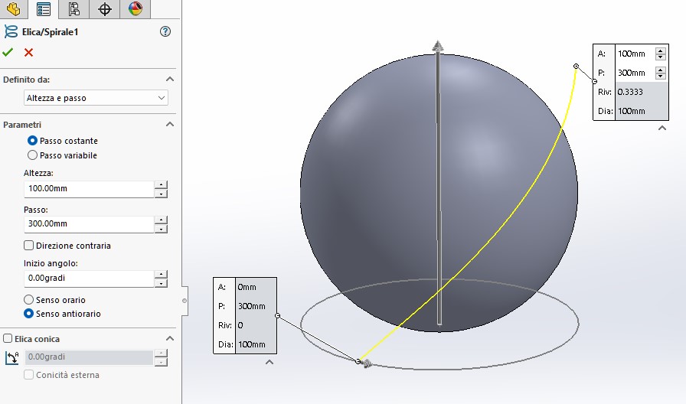Confirm the helix with the green checkmark
Viewport: 686px width, 404px height.
pyautogui.click(x=8, y=52)
